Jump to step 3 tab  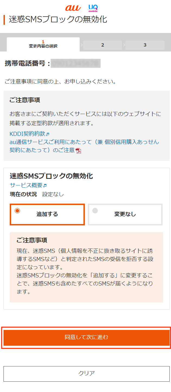point(145,45)
